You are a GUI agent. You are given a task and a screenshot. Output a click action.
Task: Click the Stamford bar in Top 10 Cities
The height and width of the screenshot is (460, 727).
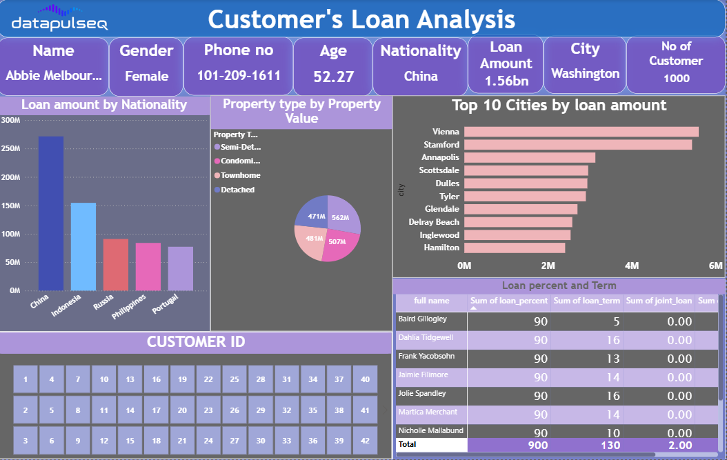click(x=578, y=145)
